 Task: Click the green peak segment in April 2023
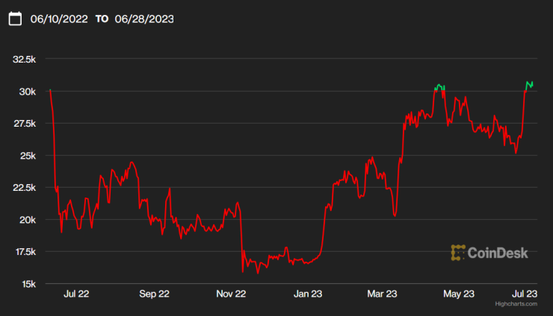point(439,86)
